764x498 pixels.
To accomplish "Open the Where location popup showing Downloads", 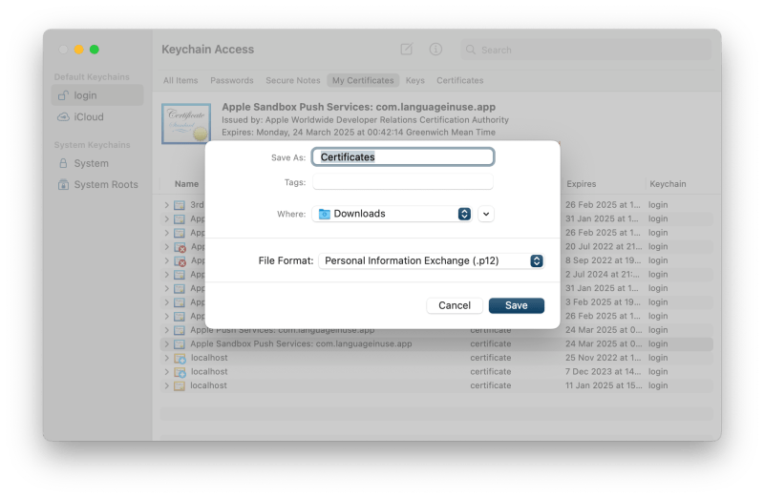I will [x=392, y=214].
